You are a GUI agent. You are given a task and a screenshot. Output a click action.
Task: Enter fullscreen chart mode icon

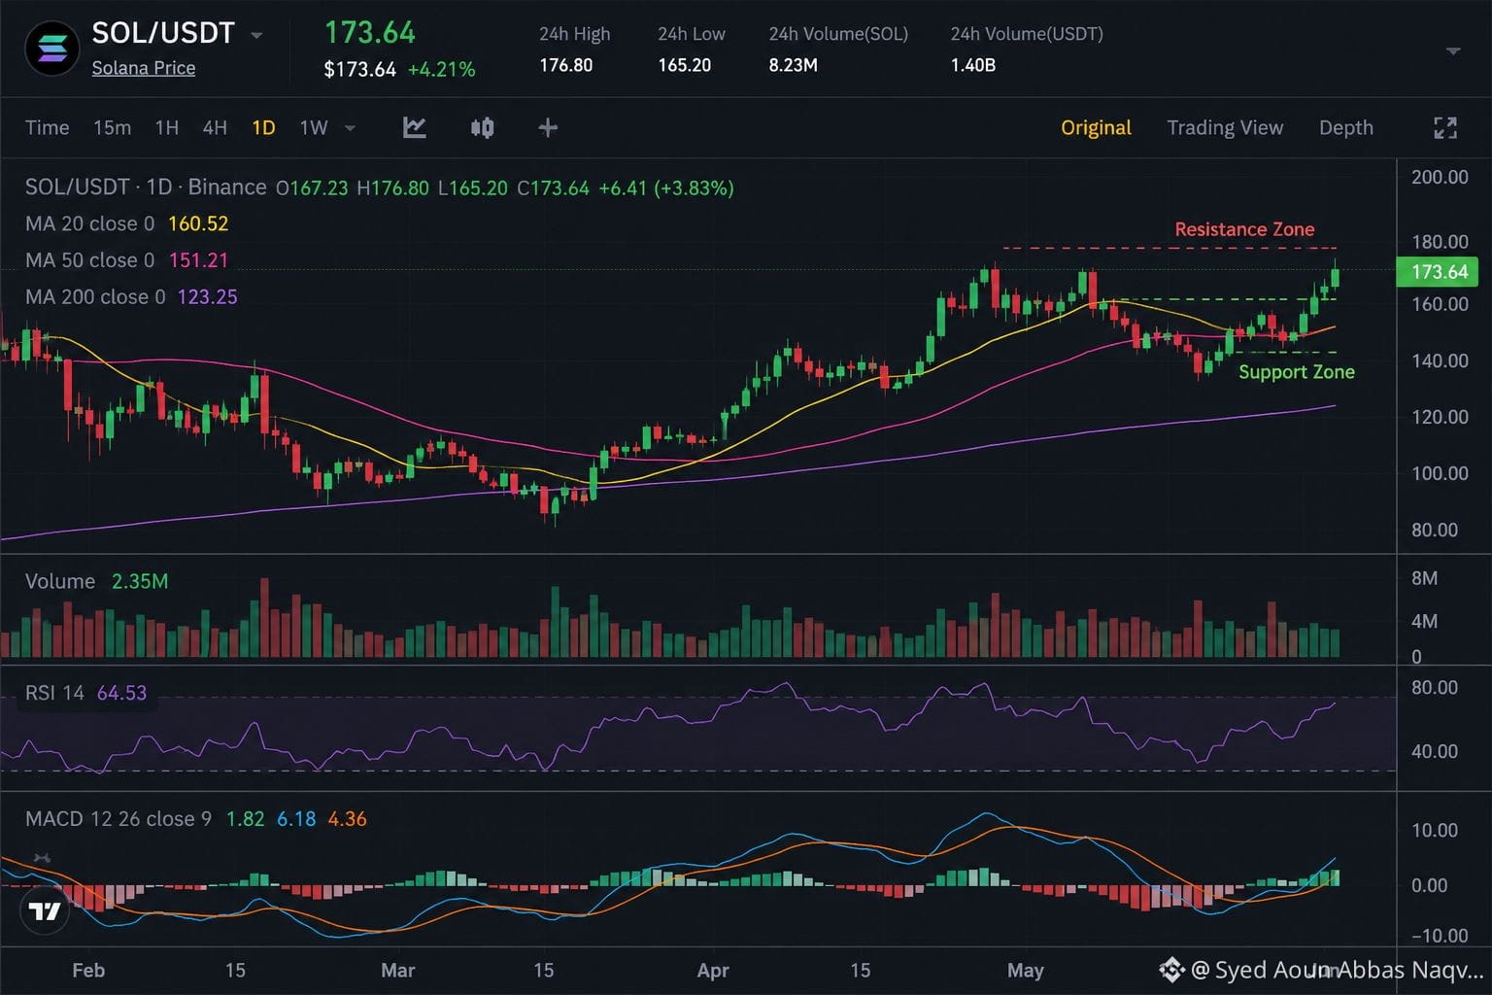(1445, 127)
